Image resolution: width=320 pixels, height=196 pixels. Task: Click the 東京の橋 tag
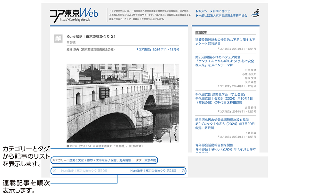(150, 160)
